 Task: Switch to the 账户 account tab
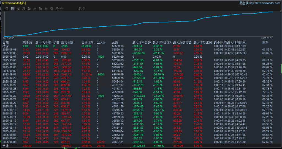(x=59, y=9)
